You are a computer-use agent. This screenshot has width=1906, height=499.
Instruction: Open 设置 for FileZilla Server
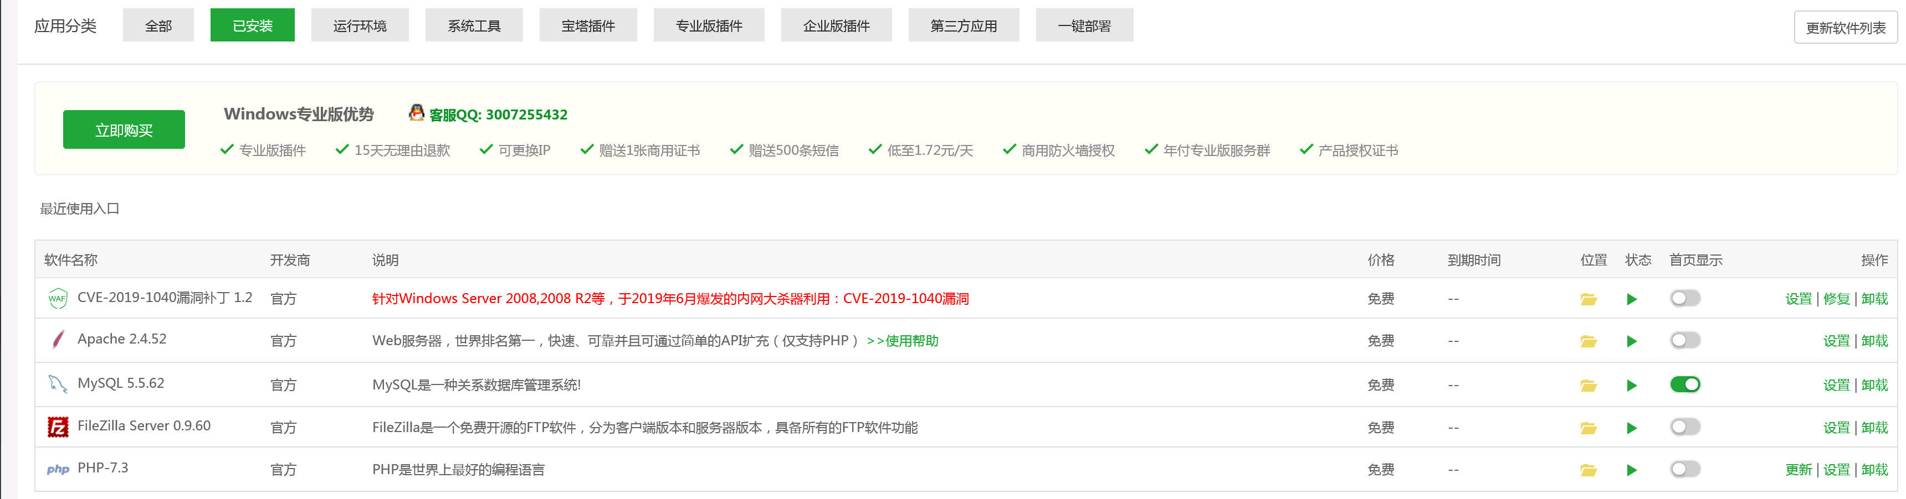click(1836, 428)
